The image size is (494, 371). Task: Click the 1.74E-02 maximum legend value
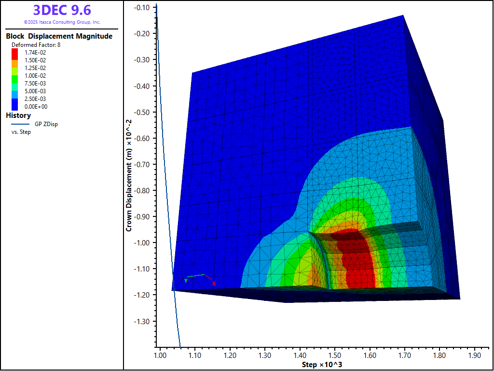36,52
